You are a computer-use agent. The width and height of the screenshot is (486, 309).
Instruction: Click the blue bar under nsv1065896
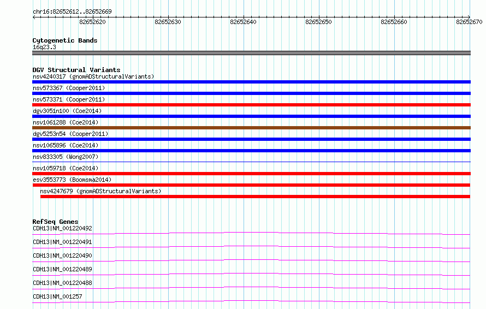point(251,151)
